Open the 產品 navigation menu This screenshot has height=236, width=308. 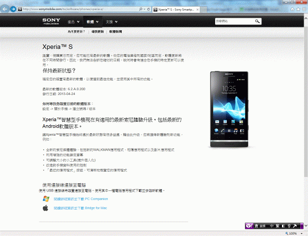click(x=71, y=22)
